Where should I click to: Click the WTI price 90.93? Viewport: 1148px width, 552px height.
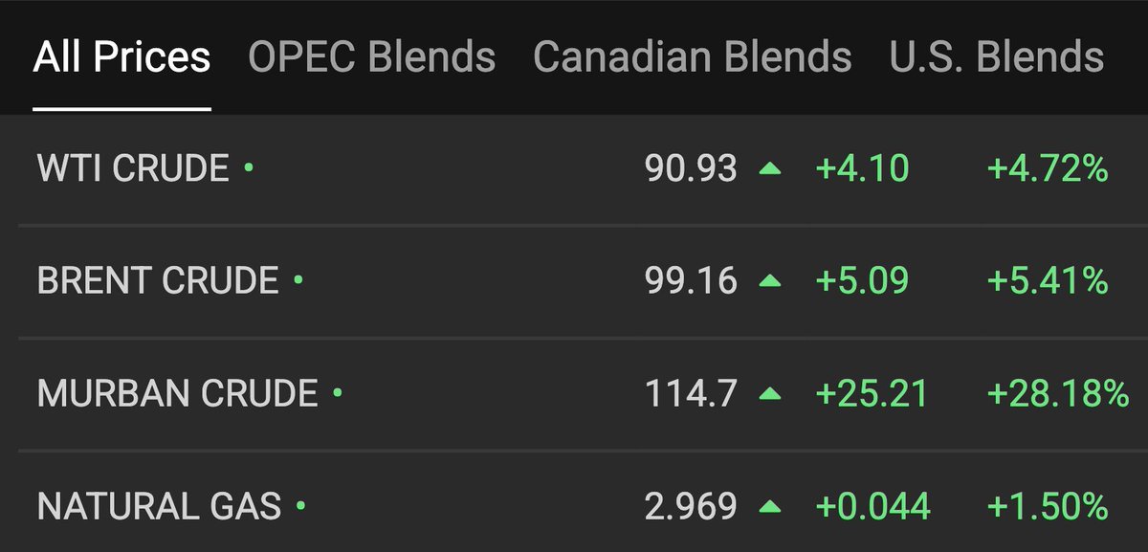[691, 169]
